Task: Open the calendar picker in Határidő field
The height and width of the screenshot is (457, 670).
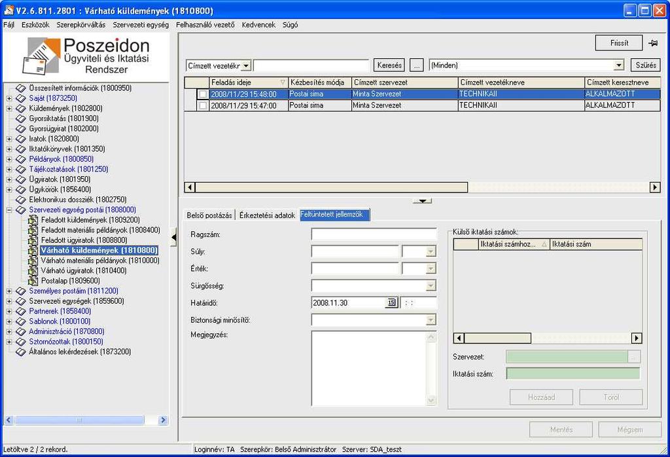Action: [391, 302]
